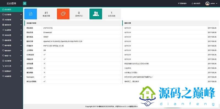Viewport: 220px width, 109px height.
Task: Open the 情系职工 article link
Action: [132, 81]
